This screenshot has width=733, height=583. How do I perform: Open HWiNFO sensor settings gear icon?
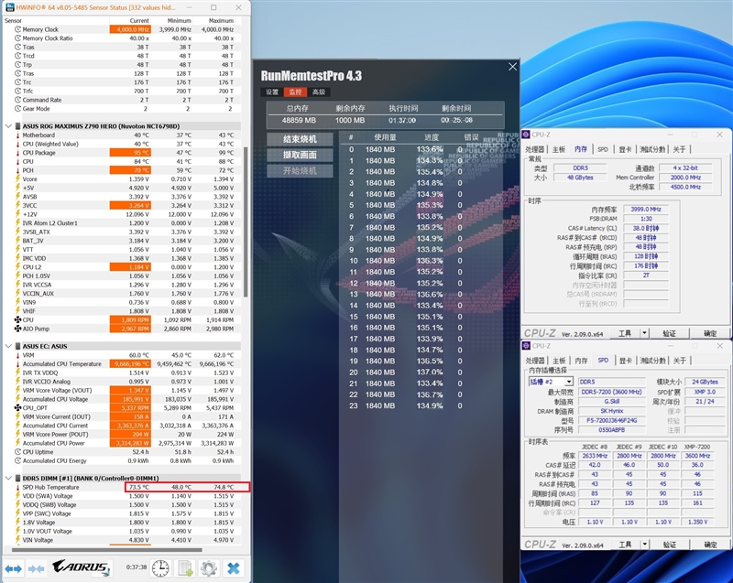(209, 568)
